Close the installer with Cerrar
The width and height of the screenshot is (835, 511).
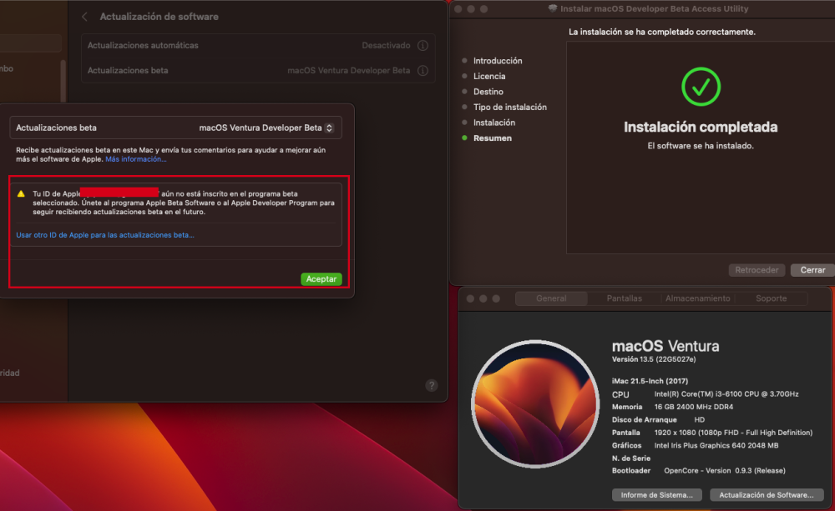pos(812,270)
